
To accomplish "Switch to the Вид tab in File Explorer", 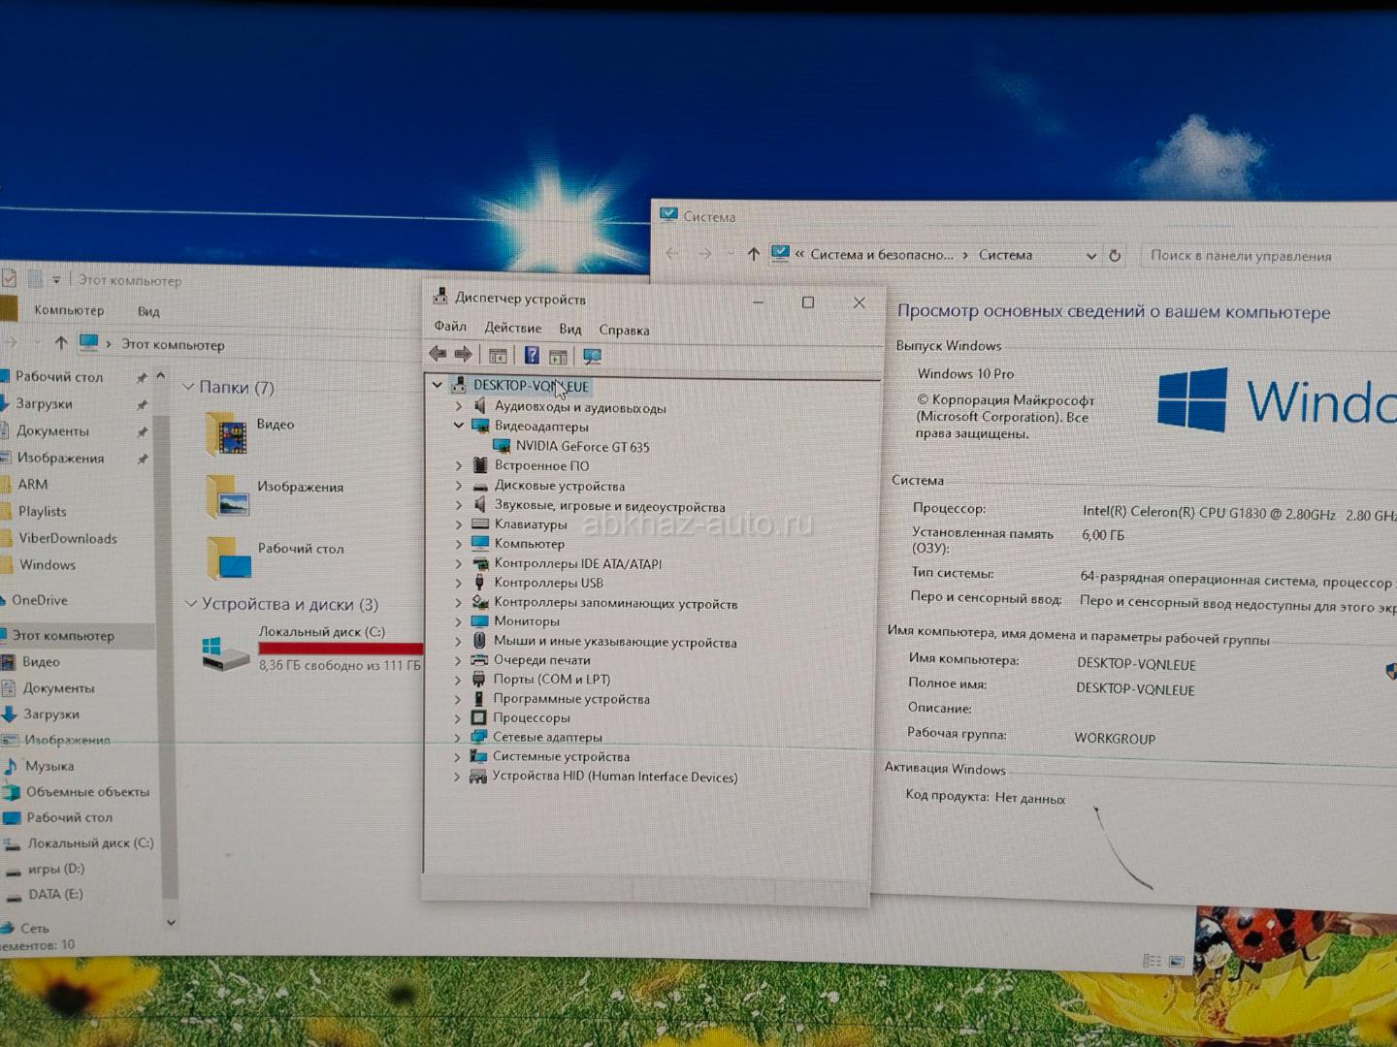I will click(x=148, y=311).
